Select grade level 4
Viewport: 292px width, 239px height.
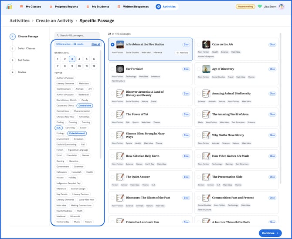[x=79, y=59]
